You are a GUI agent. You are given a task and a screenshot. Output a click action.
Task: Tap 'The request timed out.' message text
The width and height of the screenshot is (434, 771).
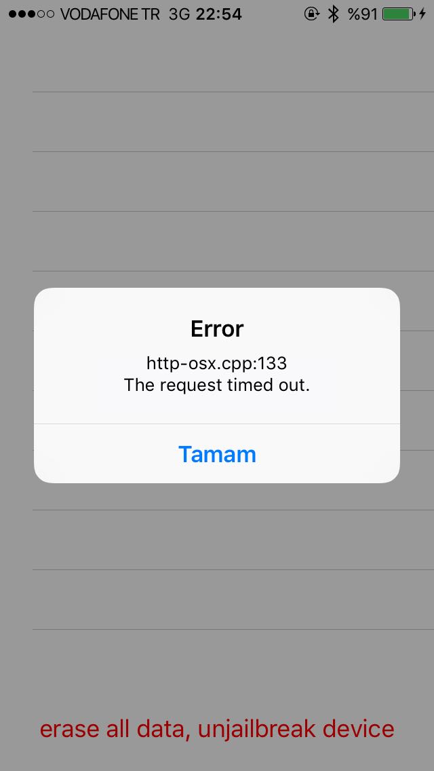coord(217,385)
